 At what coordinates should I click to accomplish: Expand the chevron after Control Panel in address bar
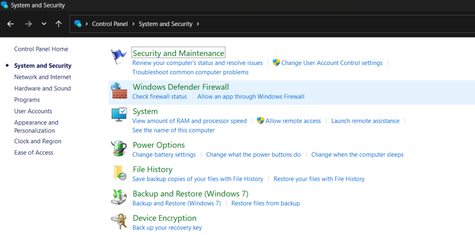click(133, 24)
